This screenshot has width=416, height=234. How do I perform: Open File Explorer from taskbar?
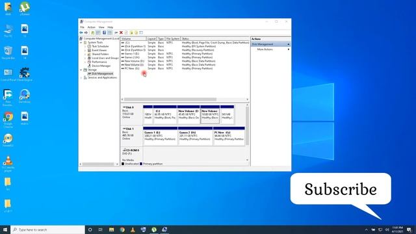(x=111, y=229)
